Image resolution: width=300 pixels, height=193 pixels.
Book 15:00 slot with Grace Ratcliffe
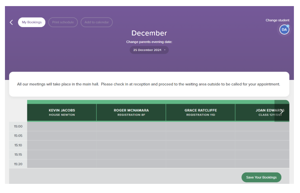(x=200, y=126)
